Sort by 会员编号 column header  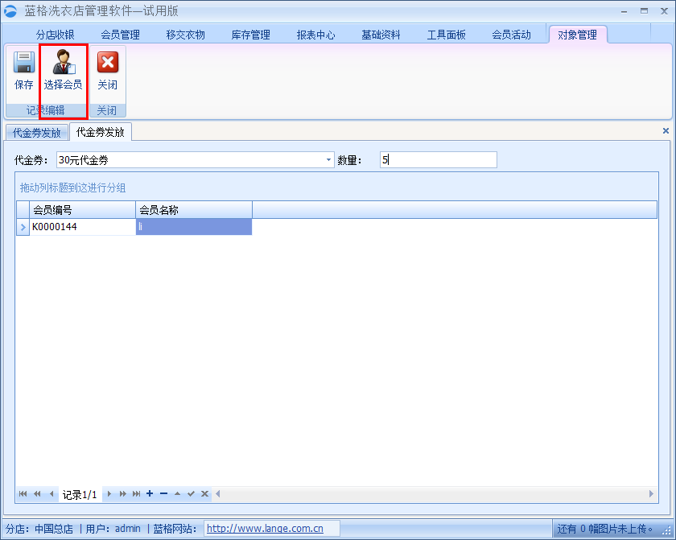(x=82, y=210)
